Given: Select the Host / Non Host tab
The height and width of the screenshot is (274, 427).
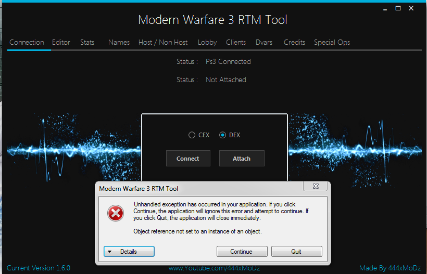Looking at the screenshot, I should (163, 43).
